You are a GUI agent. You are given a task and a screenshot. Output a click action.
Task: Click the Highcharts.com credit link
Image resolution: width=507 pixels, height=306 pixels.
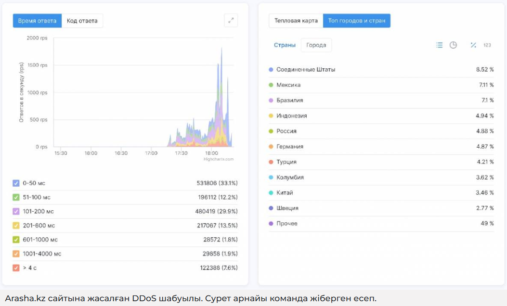(x=218, y=159)
